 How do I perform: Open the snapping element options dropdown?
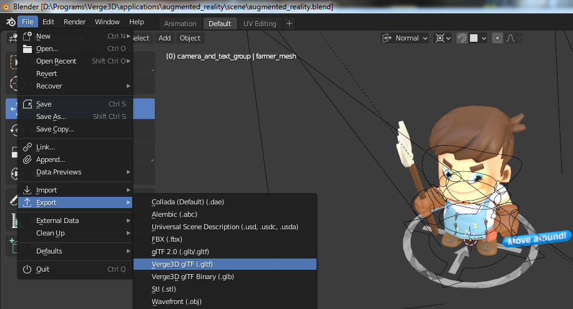[478, 38]
